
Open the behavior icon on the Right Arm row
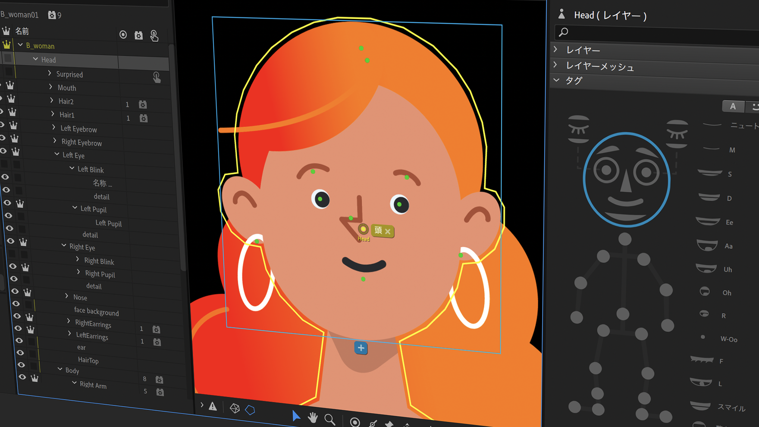[160, 392]
